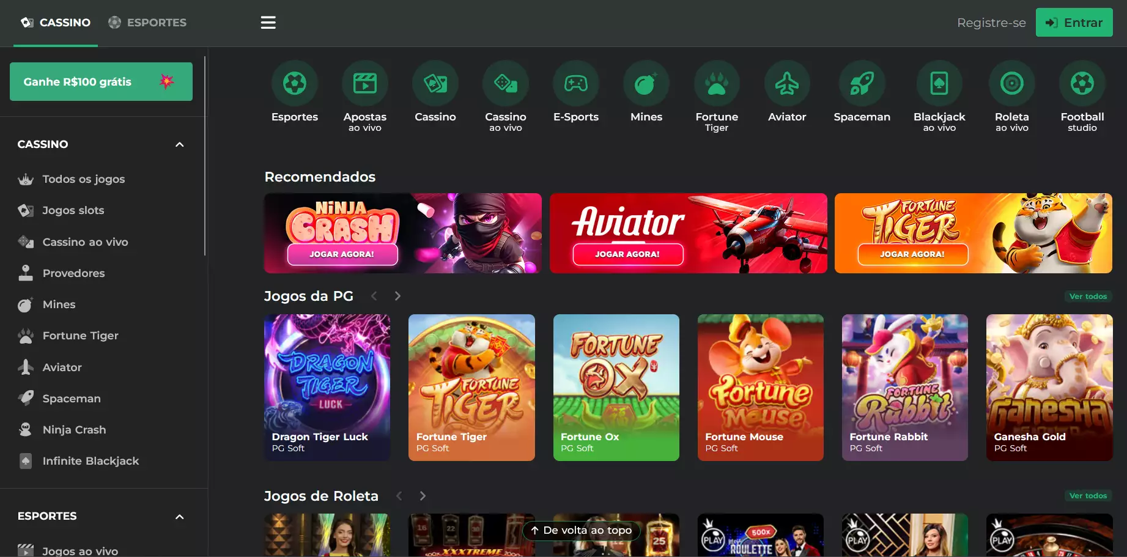Open the Mines bomb category icon
This screenshot has height=557, width=1127.
click(x=646, y=84)
